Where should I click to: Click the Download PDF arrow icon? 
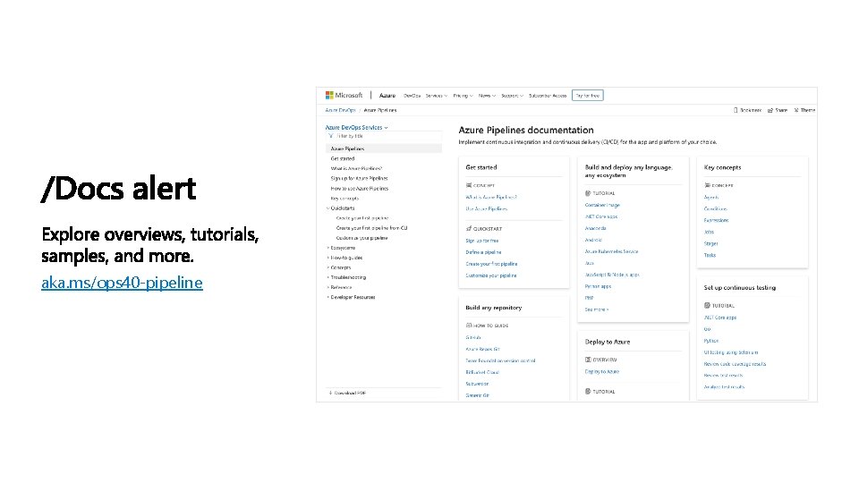(x=330, y=393)
